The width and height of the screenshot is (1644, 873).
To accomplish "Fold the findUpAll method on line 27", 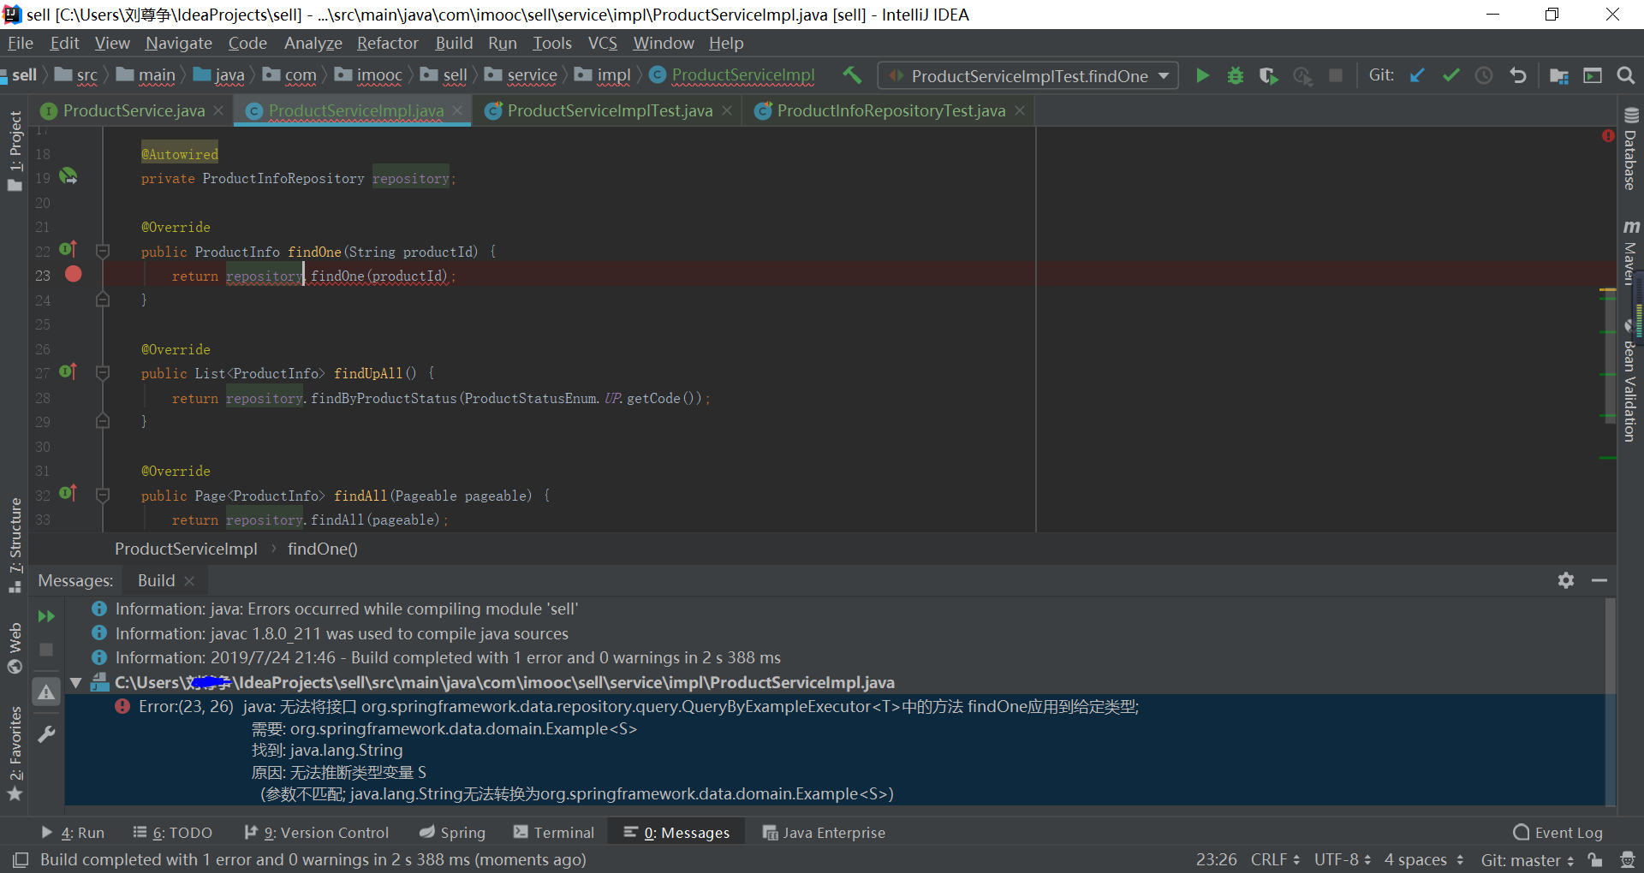I will tap(103, 373).
